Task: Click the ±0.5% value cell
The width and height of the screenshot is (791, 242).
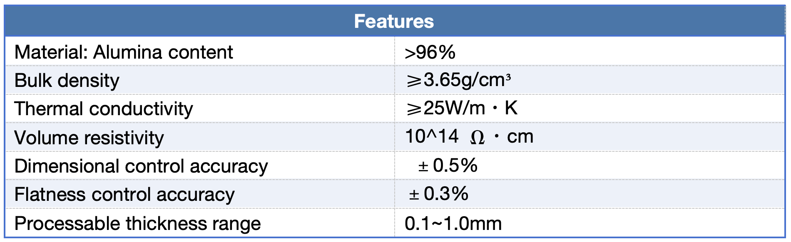Action: coord(590,165)
